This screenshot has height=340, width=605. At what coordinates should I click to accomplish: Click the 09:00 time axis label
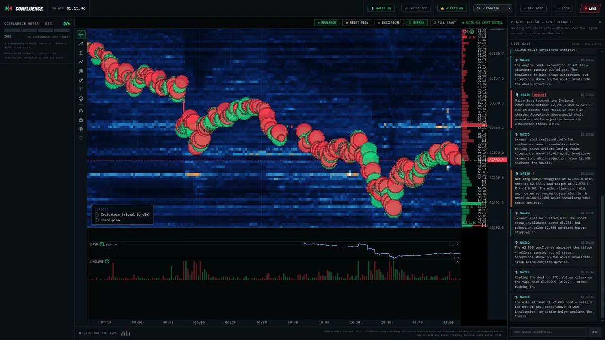[199, 323]
